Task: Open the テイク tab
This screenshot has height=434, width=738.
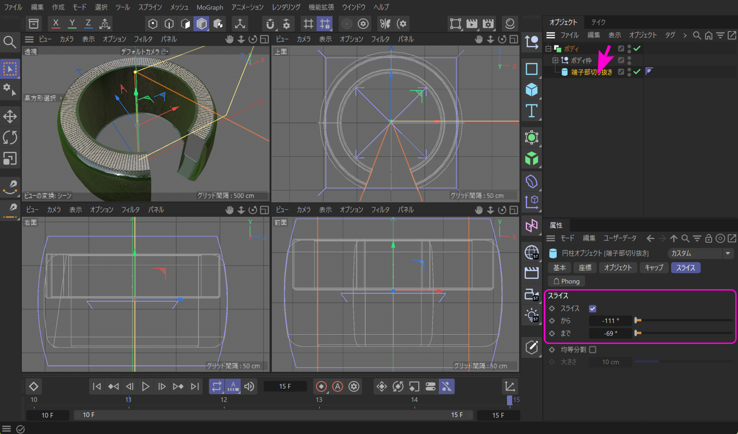Action: point(598,22)
